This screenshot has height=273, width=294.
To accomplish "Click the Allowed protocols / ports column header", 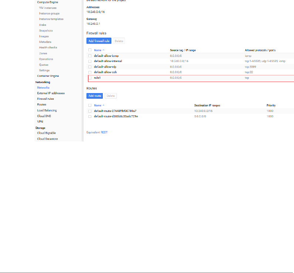I will coord(260,50).
